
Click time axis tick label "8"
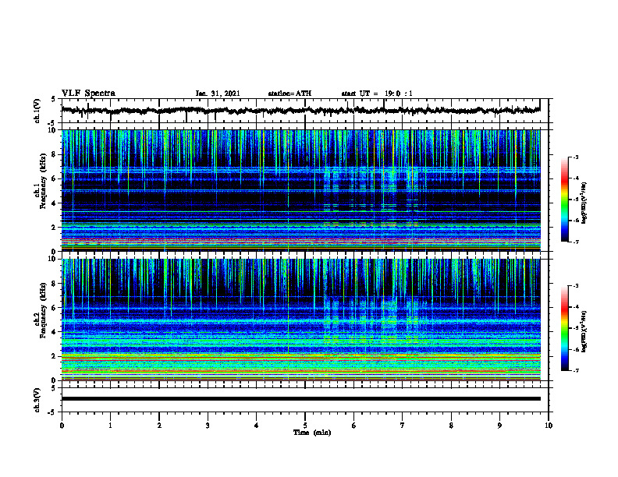click(451, 426)
